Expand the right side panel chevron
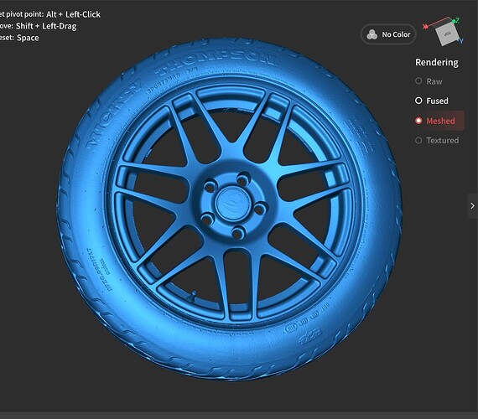478x419 pixels. click(472, 205)
